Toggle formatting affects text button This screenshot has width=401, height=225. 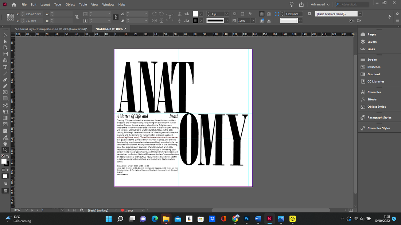(x=7, y=170)
